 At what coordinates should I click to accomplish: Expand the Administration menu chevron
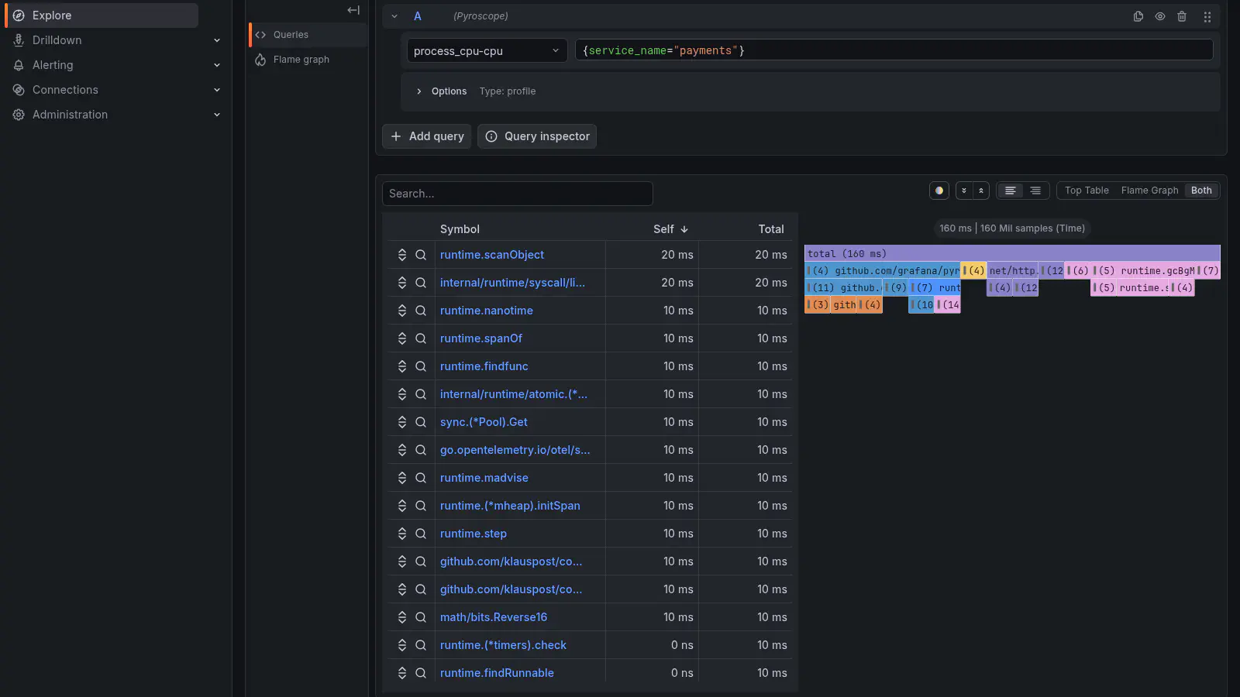pyautogui.click(x=217, y=115)
